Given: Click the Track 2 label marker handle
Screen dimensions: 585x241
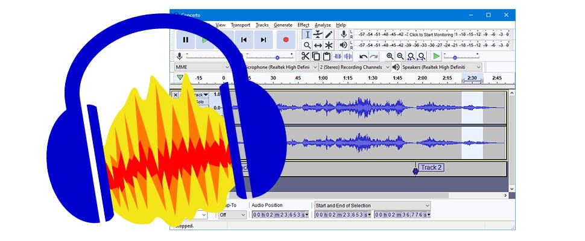Looking at the screenshot, I should (x=416, y=171).
